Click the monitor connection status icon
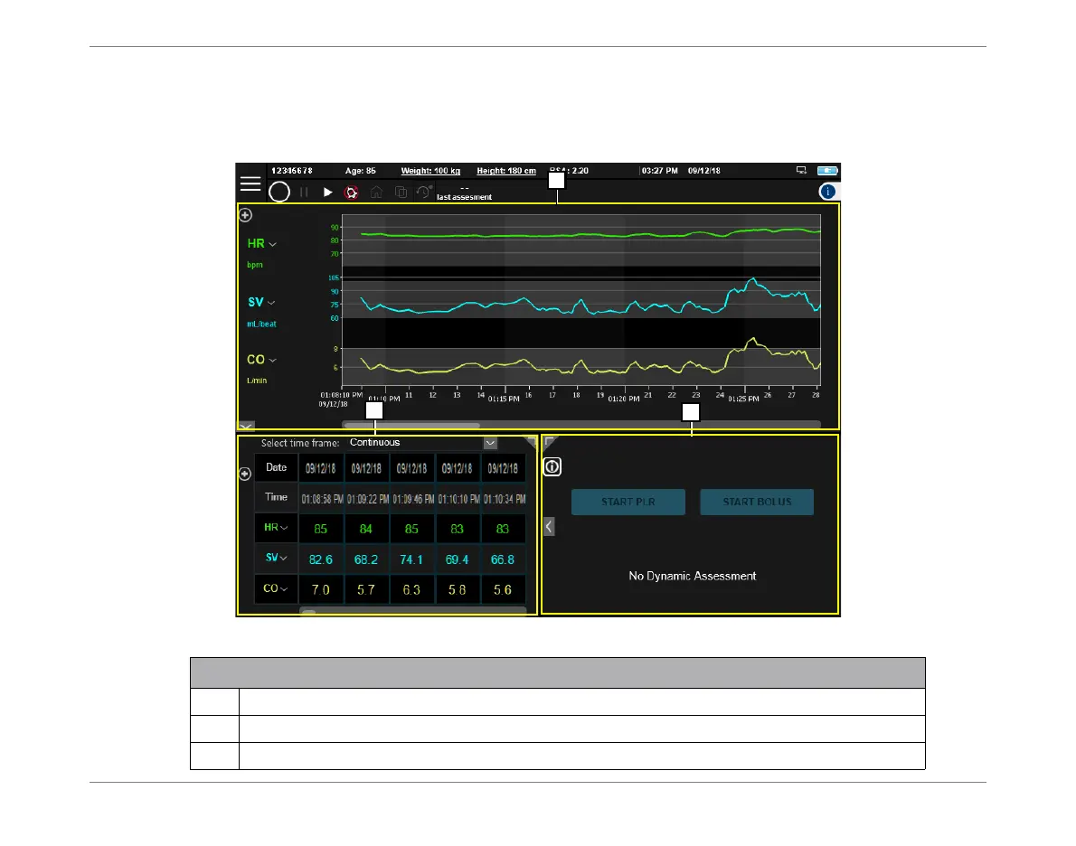1076x846 pixels. click(x=801, y=170)
